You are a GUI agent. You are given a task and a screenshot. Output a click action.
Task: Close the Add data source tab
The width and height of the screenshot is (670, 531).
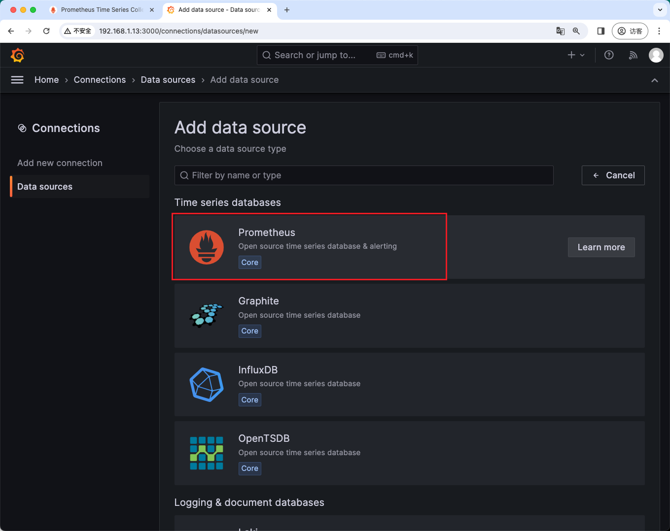point(269,10)
